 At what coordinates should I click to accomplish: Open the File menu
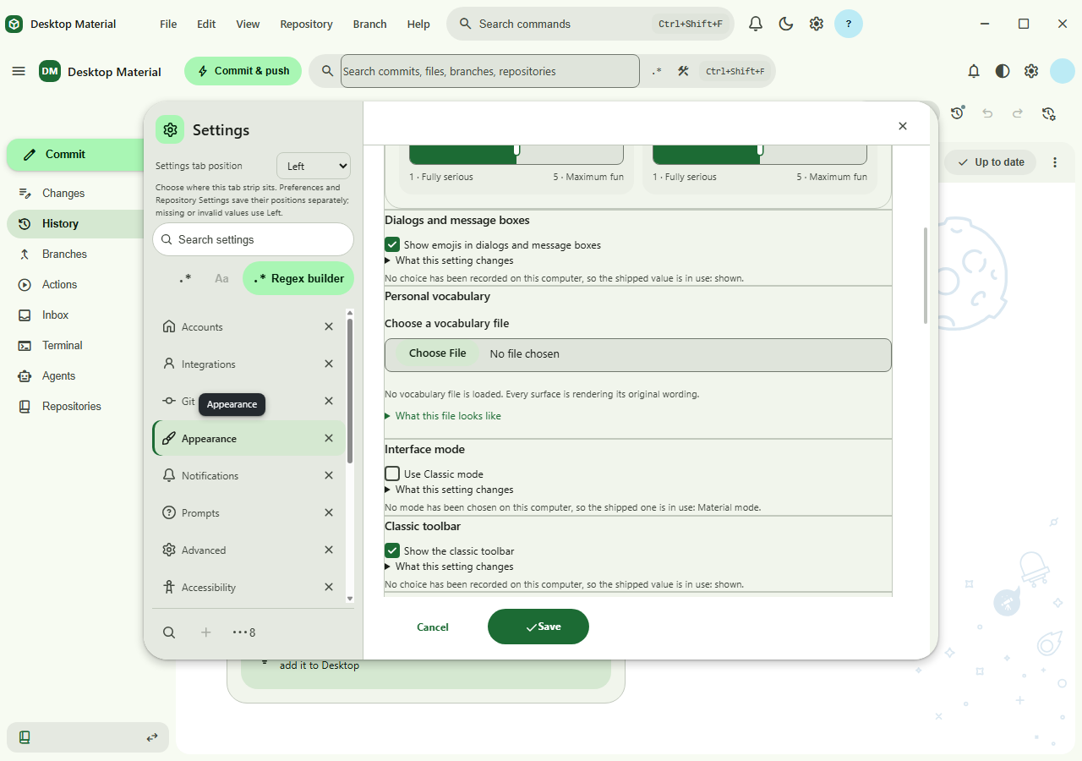(x=168, y=24)
